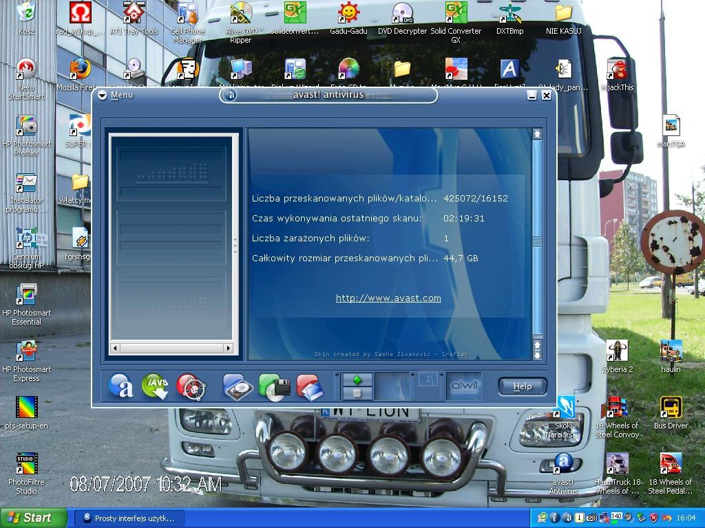Select the removable media scan icon with floppy
This screenshot has height=528, width=705.
[274, 386]
